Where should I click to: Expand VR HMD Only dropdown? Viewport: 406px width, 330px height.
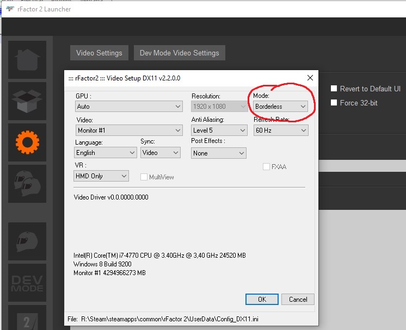pos(101,176)
